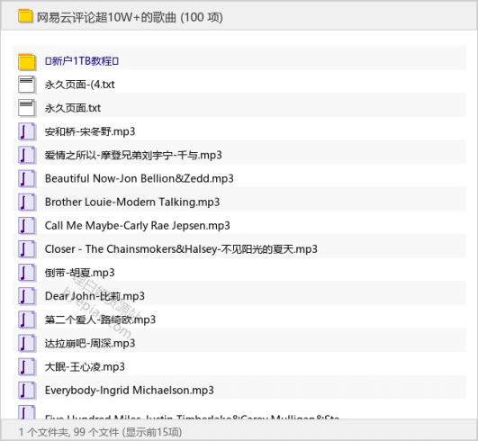Select the file name 永久页面-(4.txt
Viewport: 478px width, 441px height.
click(80, 85)
